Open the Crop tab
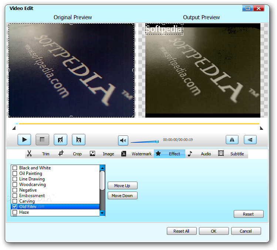The height and width of the screenshot is (250, 277). click(x=77, y=154)
